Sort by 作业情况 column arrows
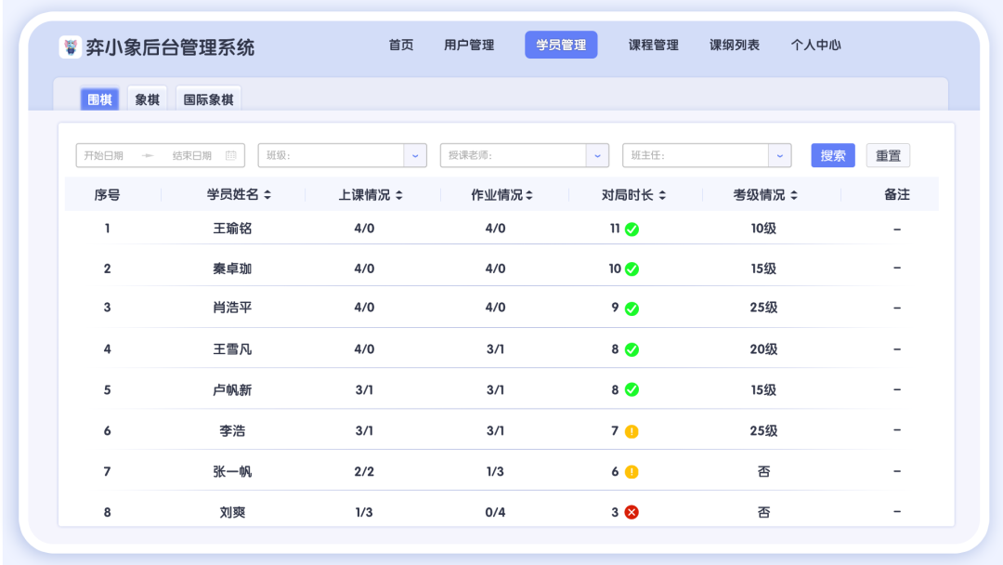Viewport: 1003px width, 565px height. coord(529,195)
